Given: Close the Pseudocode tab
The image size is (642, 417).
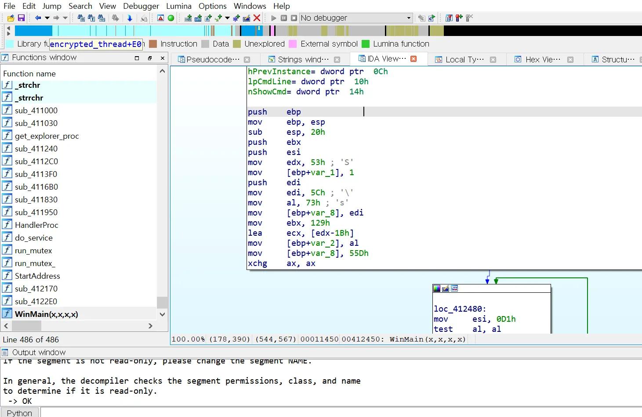Looking at the screenshot, I should [x=247, y=60].
